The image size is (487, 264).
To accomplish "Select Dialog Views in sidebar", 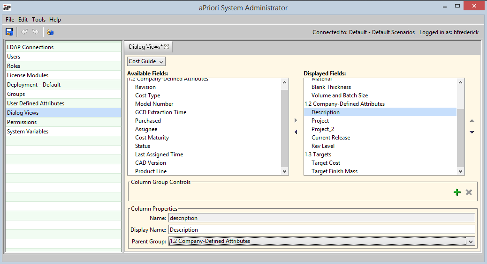I will [x=63, y=112].
